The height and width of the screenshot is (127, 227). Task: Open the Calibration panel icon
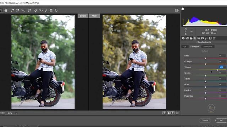210,38
